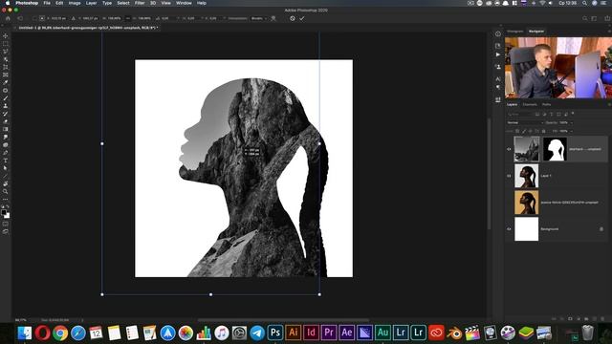
Task: Select the Layer 1 thumbnail
Action: coord(527,176)
